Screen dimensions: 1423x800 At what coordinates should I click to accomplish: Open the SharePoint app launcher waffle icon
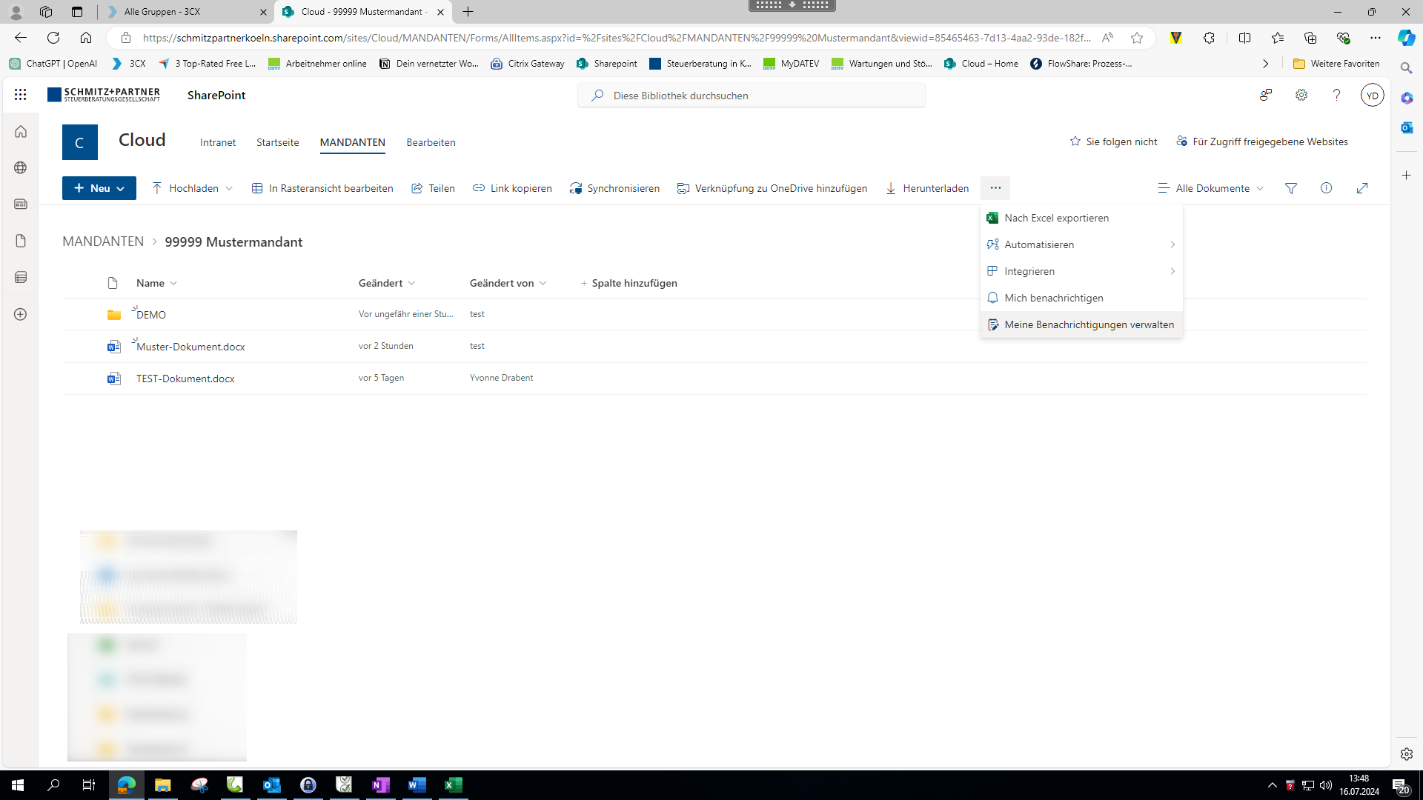click(x=20, y=95)
